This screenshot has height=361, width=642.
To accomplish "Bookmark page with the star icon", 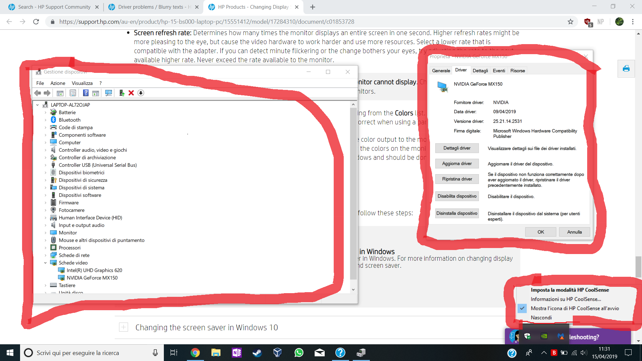I will pyautogui.click(x=570, y=22).
